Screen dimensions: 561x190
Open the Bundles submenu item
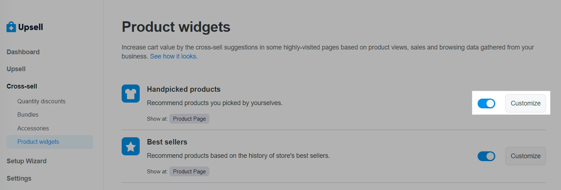[28, 115]
